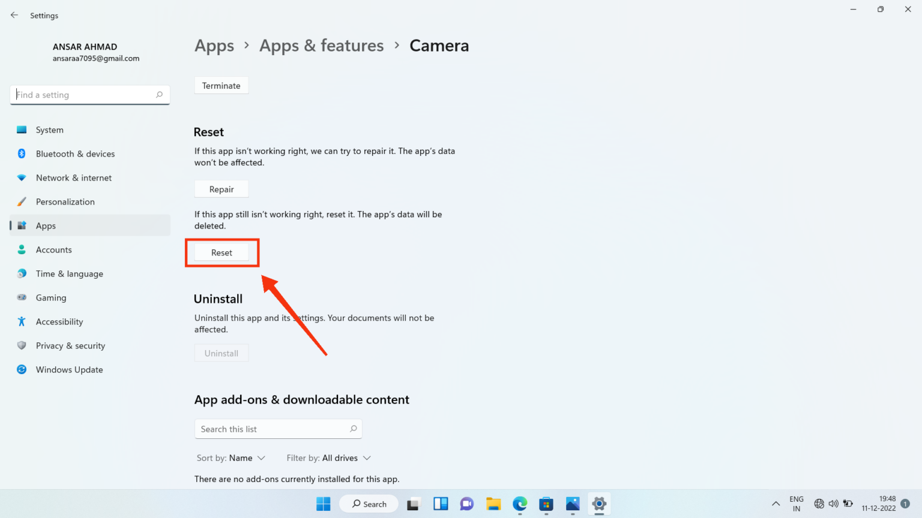922x518 pixels.
Task: Click the ENG IN language indicator
Action: pos(796,503)
